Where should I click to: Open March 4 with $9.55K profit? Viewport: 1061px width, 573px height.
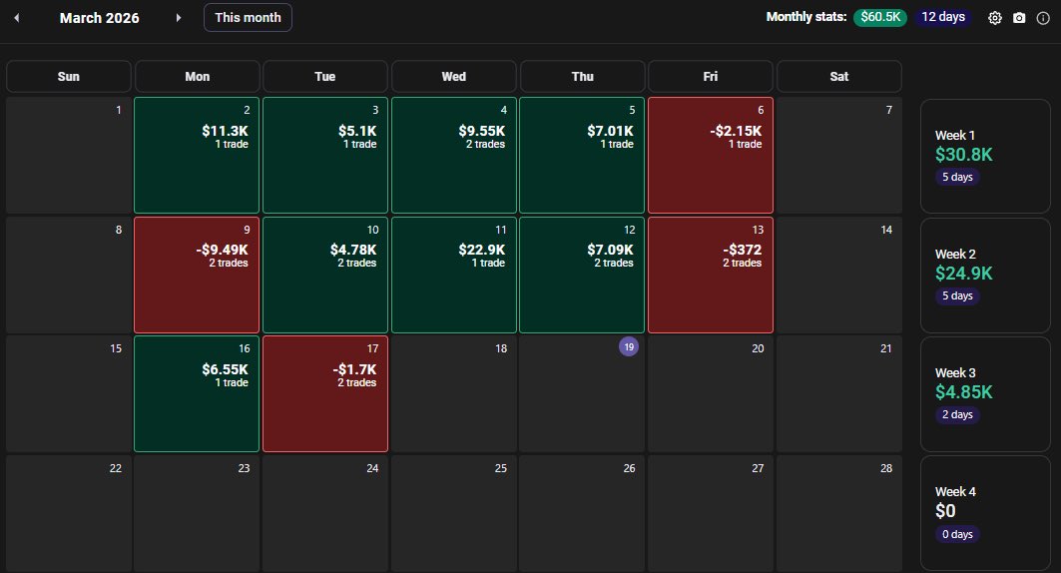[x=453, y=155]
